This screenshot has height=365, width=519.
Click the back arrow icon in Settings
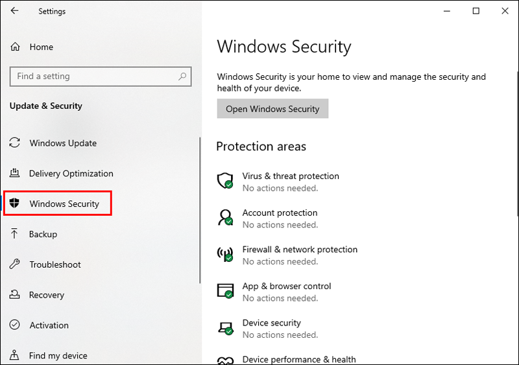pyautogui.click(x=15, y=11)
